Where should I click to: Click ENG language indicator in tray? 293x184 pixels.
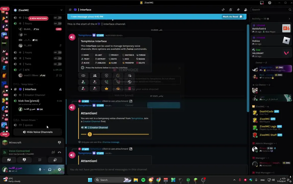coord(263,180)
